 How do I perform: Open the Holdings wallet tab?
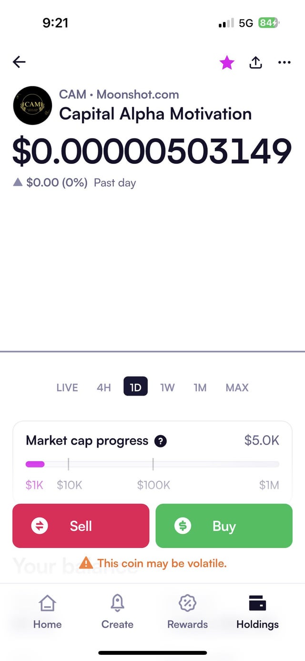(x=257, y=611)
